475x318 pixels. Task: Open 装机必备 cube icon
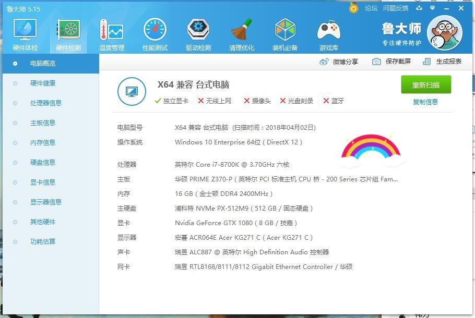[285, 29]
